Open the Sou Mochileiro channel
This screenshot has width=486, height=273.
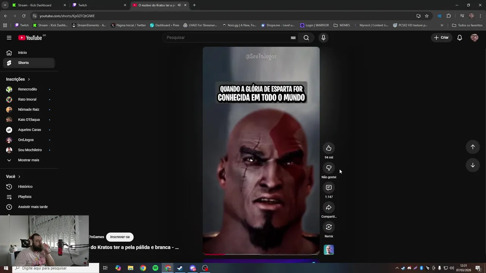[28, 150]
